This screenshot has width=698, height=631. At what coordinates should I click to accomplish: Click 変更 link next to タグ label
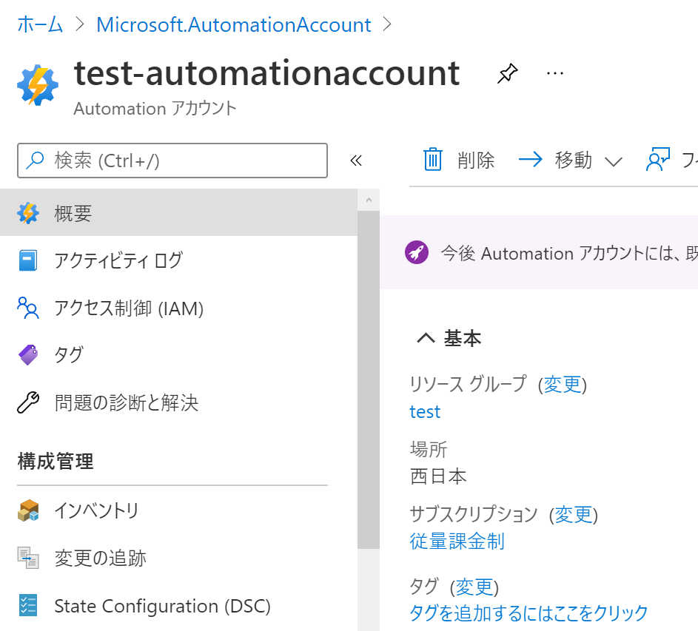pos(474,587)
